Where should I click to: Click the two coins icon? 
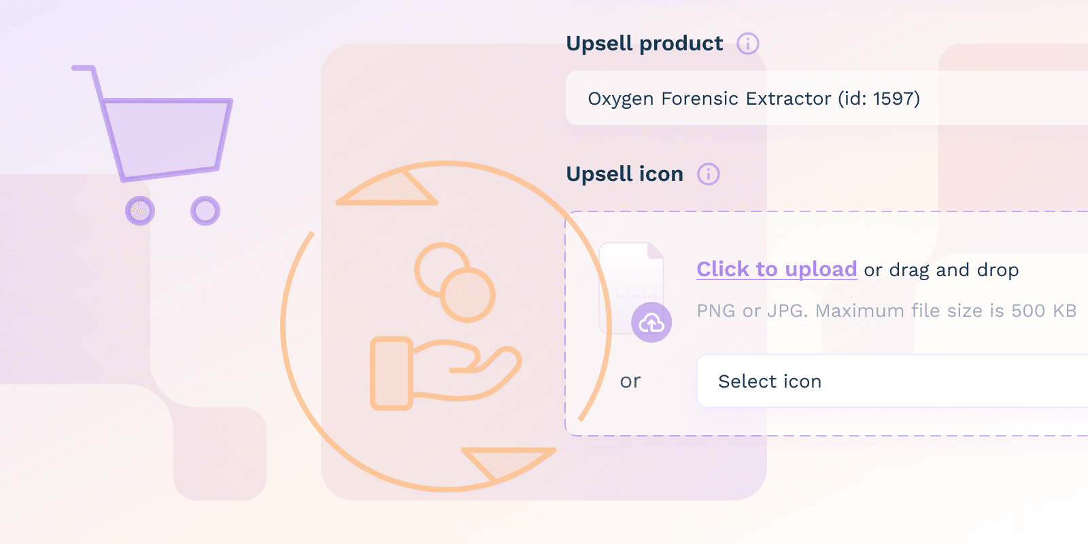[x=455, y=282]
